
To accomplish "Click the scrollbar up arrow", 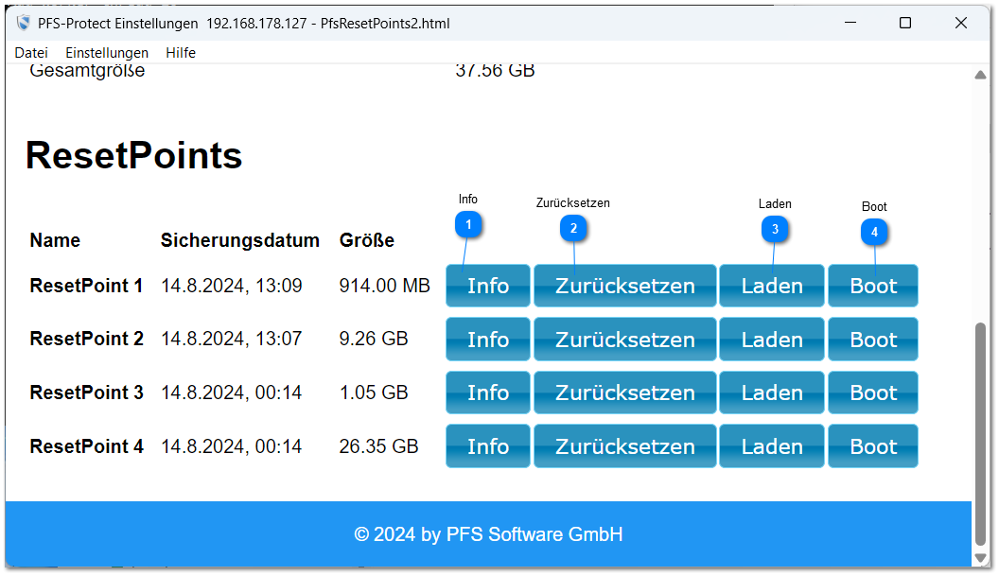I will 981,76.
